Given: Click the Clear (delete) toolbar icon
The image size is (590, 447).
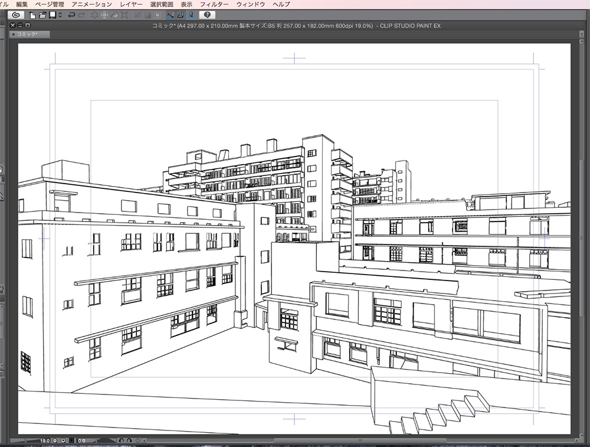Looking at the screenshot, I should 94,15.
